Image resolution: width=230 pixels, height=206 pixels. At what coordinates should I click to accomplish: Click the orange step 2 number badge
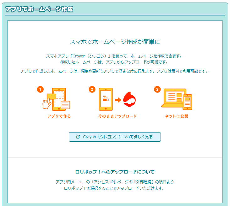point(92,89)
